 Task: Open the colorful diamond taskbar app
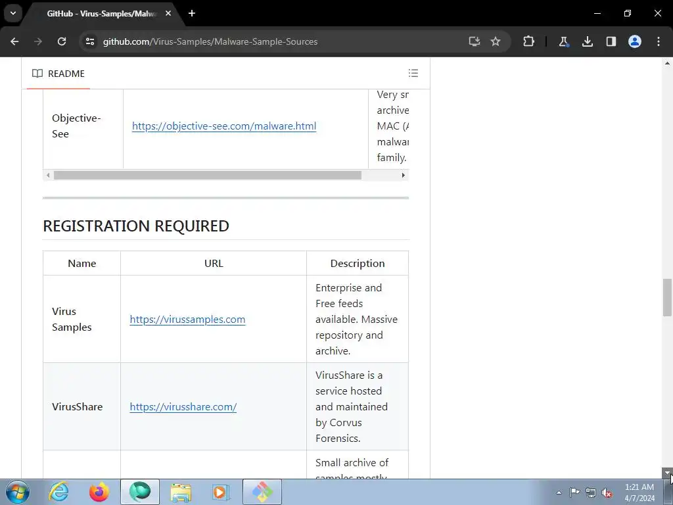262,492
